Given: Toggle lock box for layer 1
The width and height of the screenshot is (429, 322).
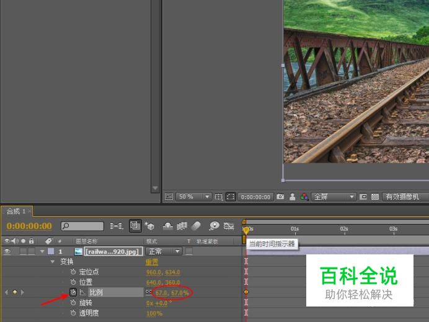Looking at the screenshot, I should [x=32, y=251].
